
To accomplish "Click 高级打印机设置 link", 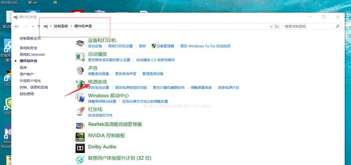I will 120,46.
